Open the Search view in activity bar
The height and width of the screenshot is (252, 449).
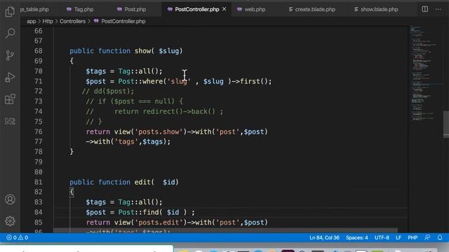tap(10, 33)
